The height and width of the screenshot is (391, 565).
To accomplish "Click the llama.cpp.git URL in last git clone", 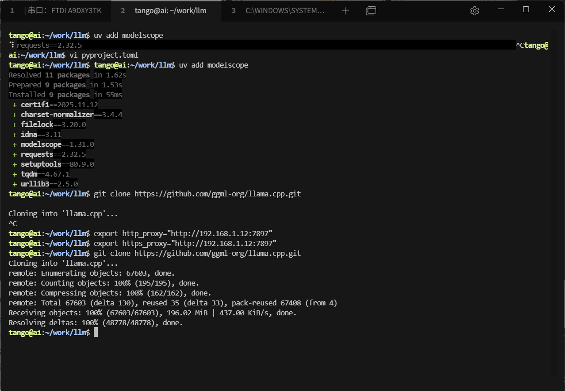I will click(x=217, y=254).
